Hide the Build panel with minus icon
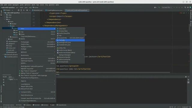Viewport: 192px width, 108px height. [x=189, y=77]
